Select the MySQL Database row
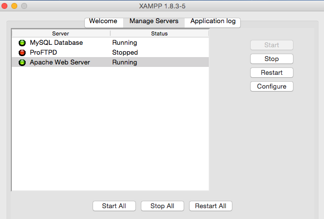The height and width of the screenshot is (219, 324). pyautogui.click(x=110, y=42)
